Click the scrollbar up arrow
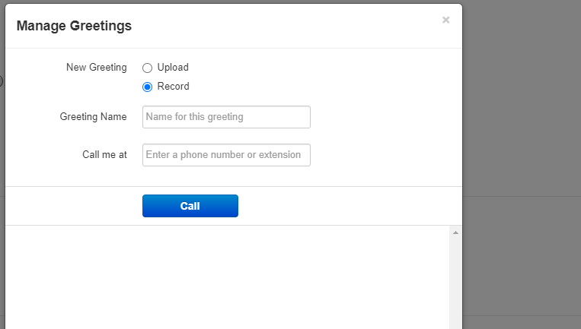Image resolution: width=581 pixels, height=329 pixels. (x=455, y=233)
